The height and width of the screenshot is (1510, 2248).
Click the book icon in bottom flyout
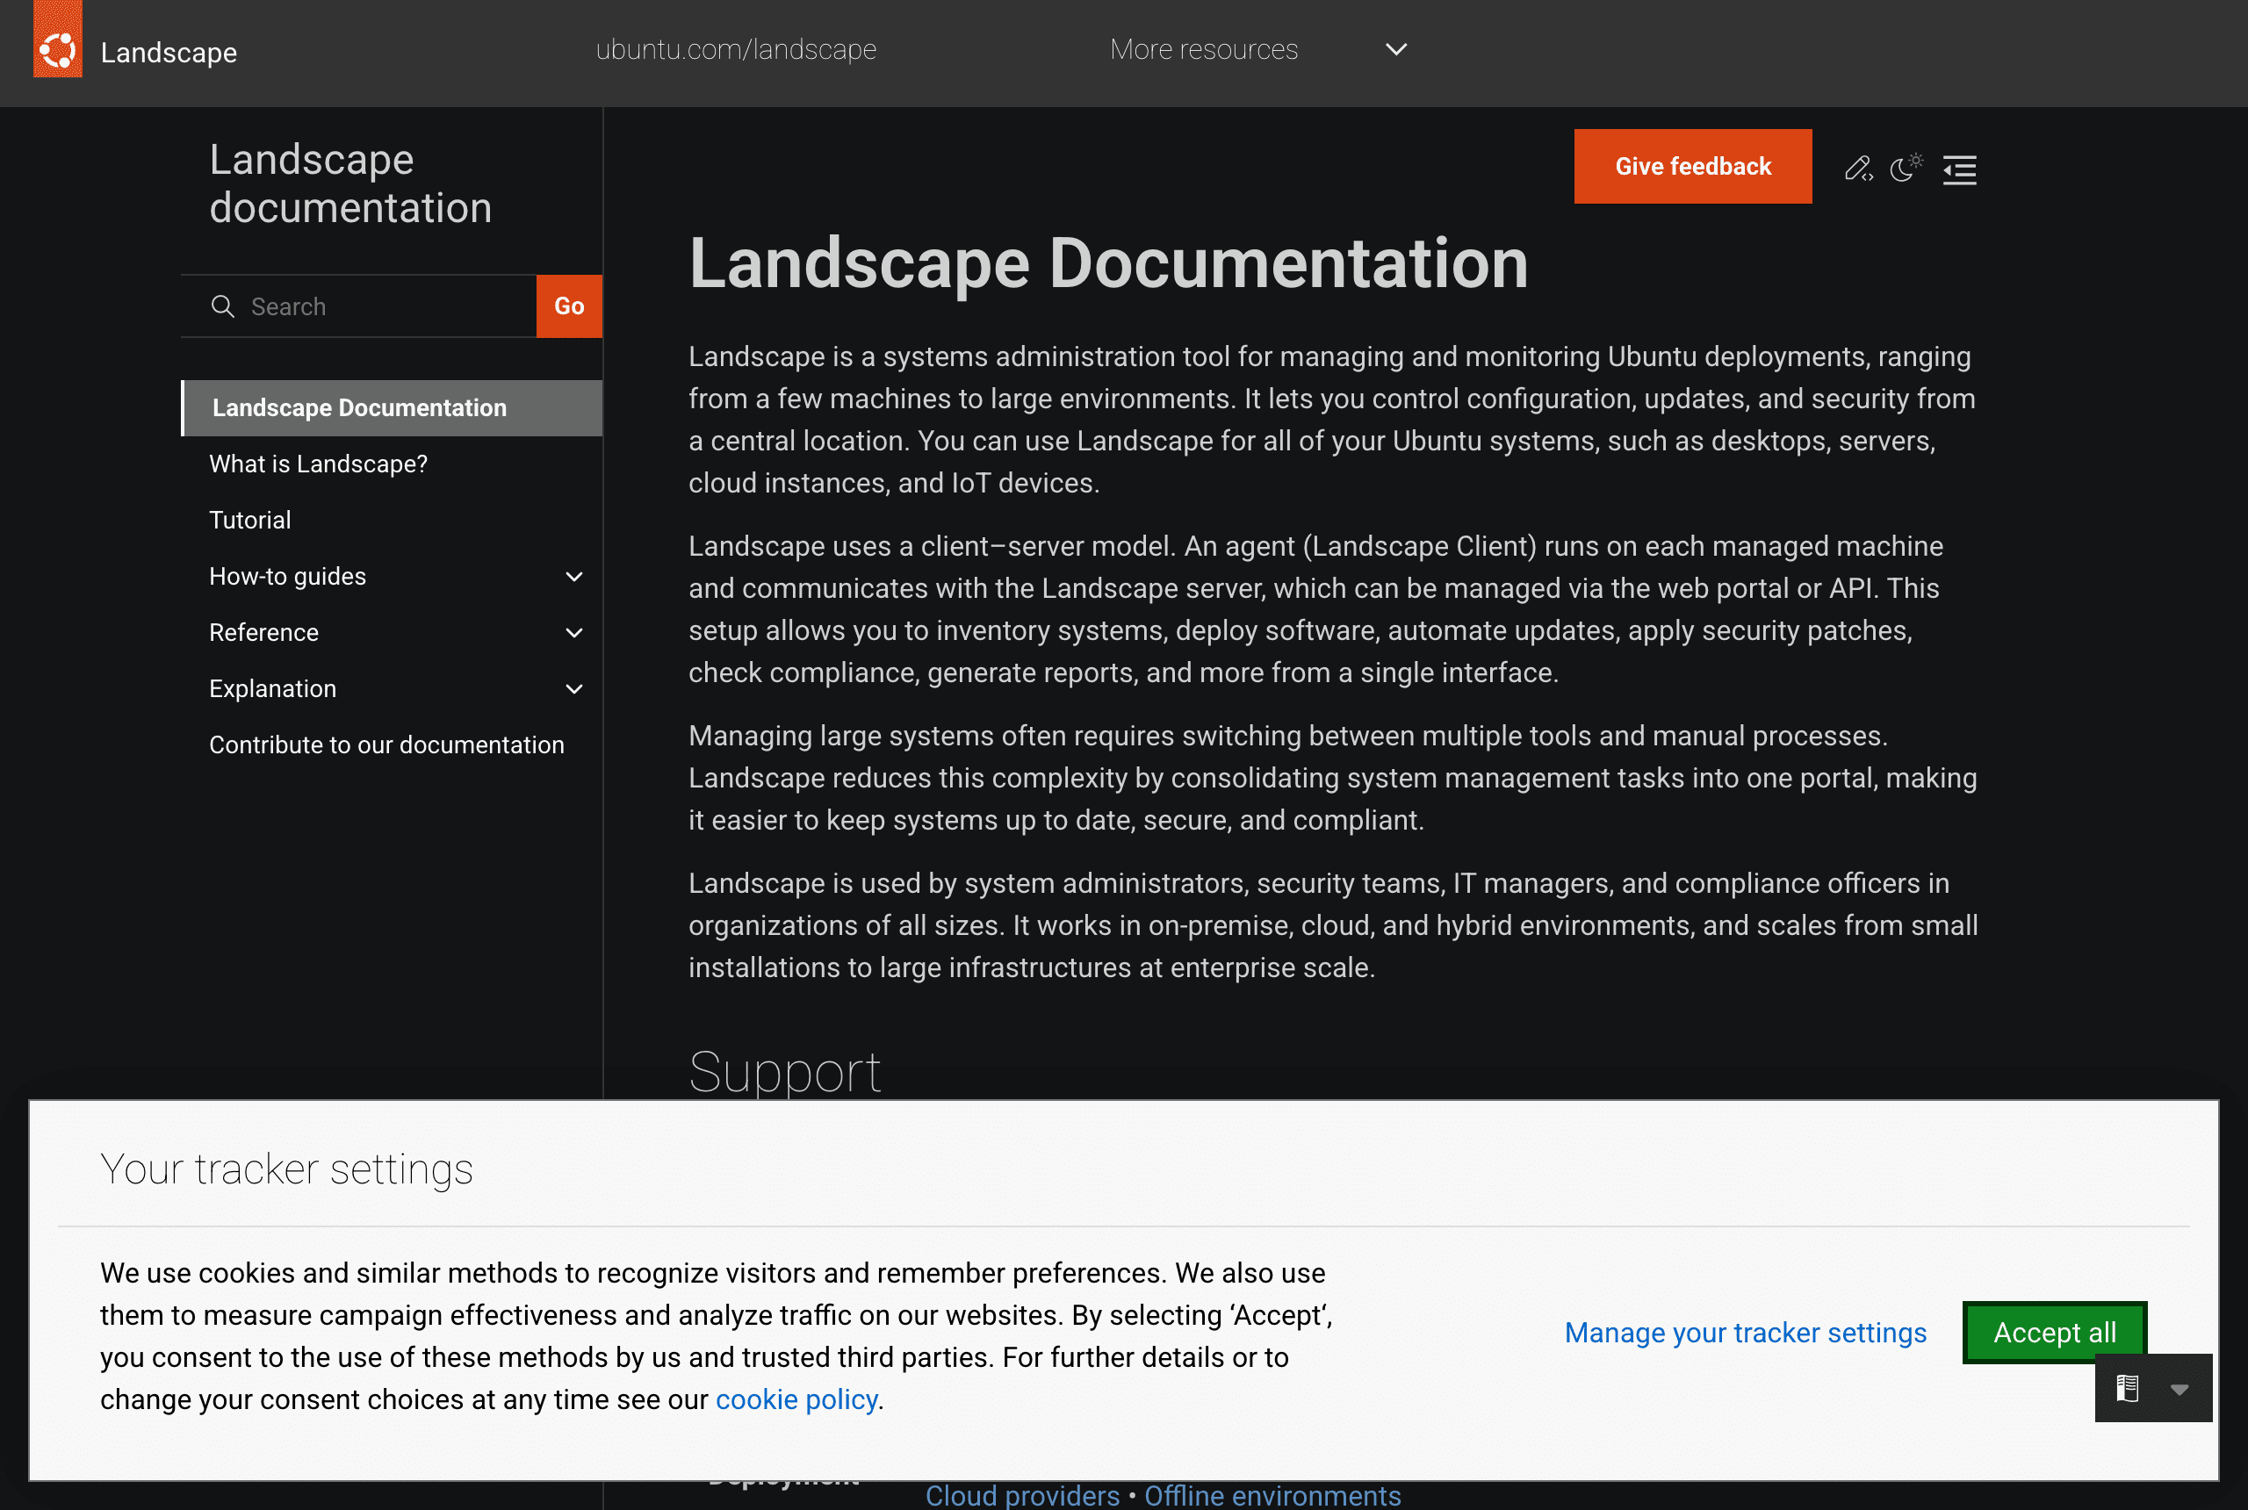[x=2127, y=1388]
